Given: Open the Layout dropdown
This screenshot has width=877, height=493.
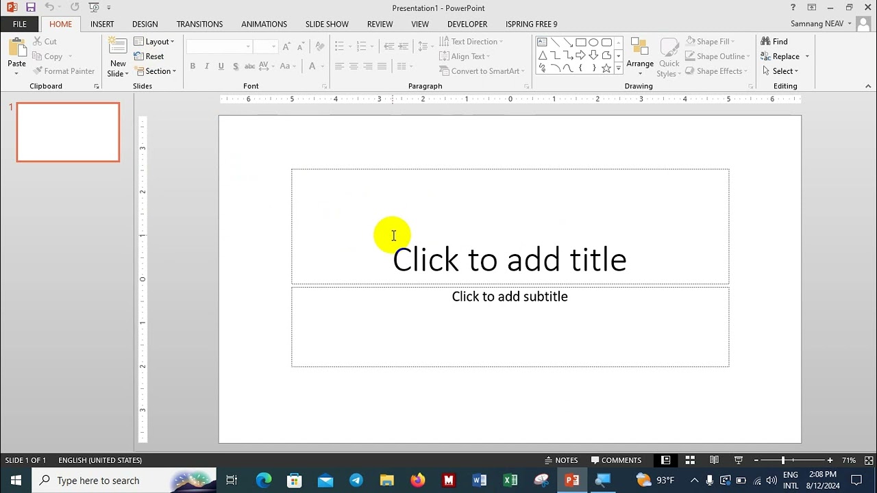Looking at the screenshot, I should (x=154, y=42).
